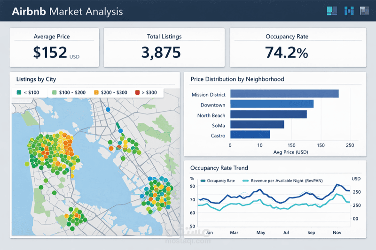Viewport: 376px width, 250px height.
Task: Click the 'Avg Price (USD)' axis label
Action: (290, 152)
